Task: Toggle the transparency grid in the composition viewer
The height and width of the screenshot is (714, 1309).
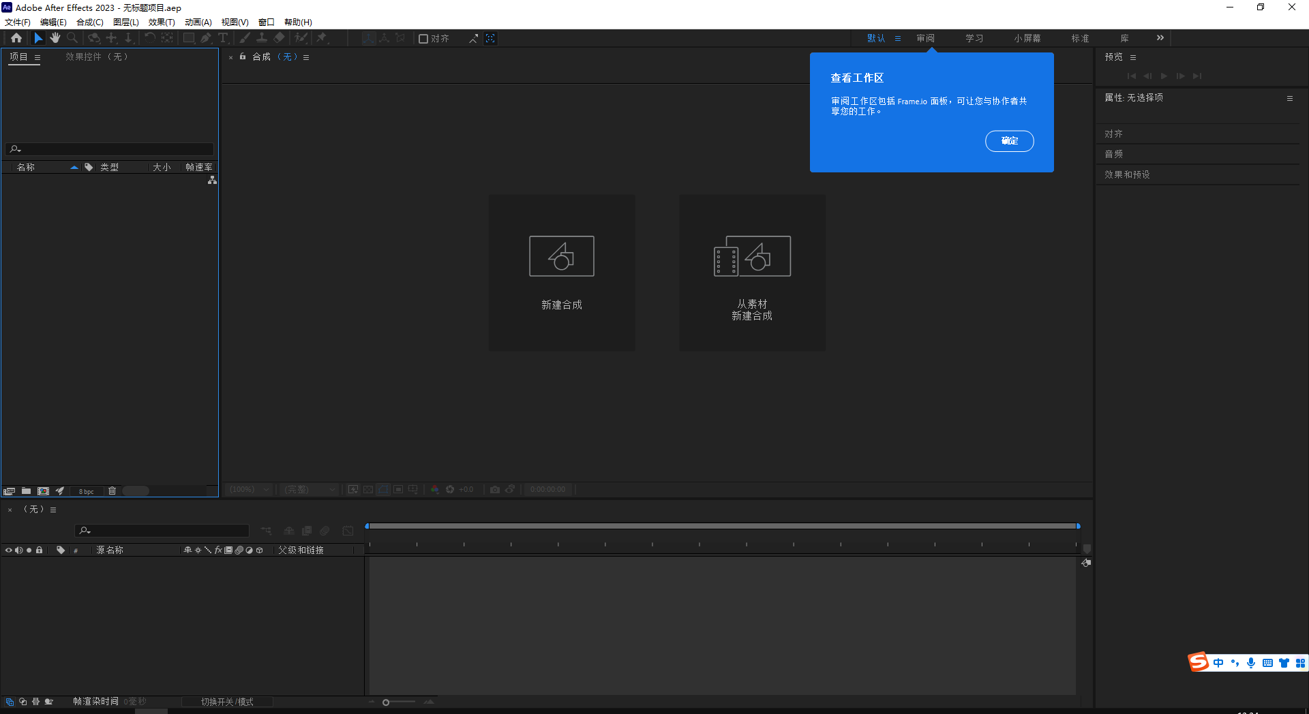Action: 368,489
